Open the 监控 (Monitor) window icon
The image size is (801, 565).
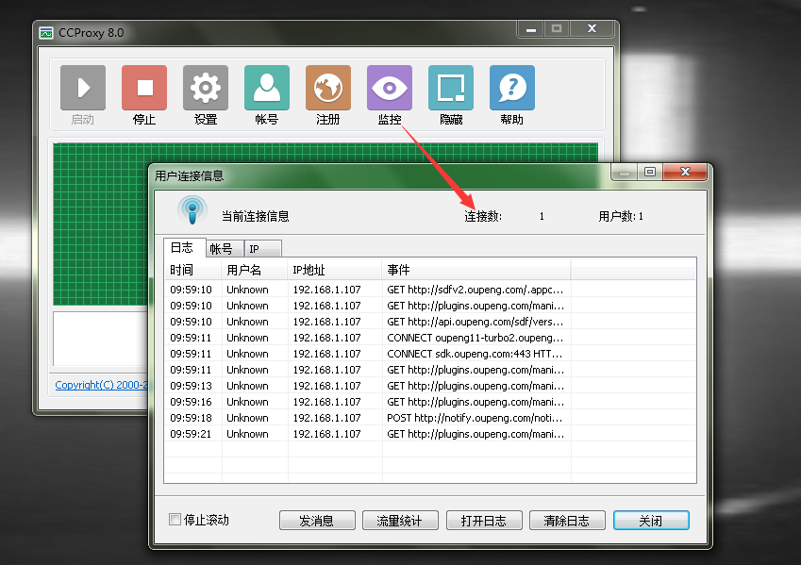pos(389,87)
